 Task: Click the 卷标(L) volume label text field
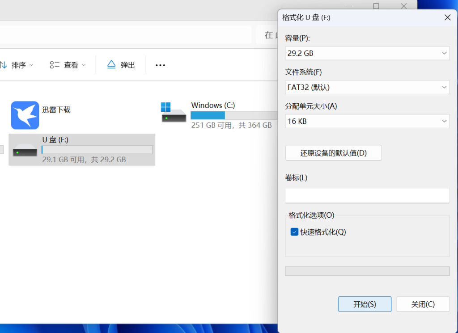point(367,195)
